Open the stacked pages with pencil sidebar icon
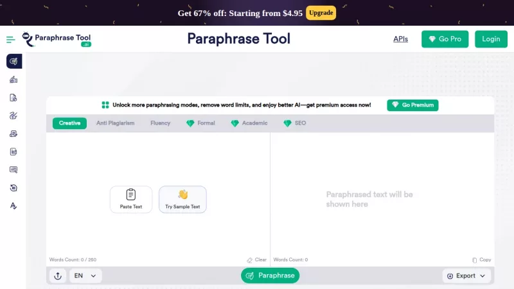Screen dimensions: 514x289 pyautogui.click(x=13, y=134)
